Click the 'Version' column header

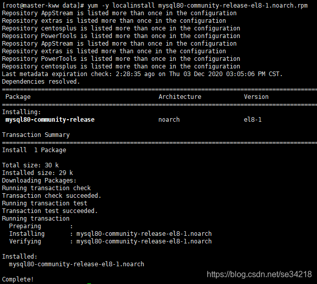tap(256, 97)
